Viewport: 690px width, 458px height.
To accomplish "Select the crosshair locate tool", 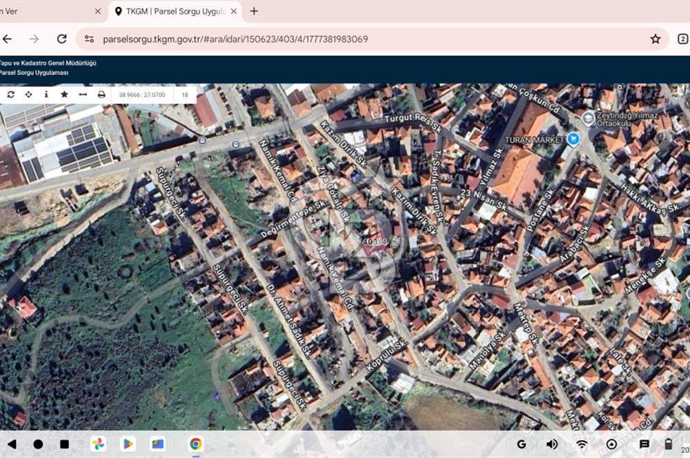I will [x=28, y=94].
